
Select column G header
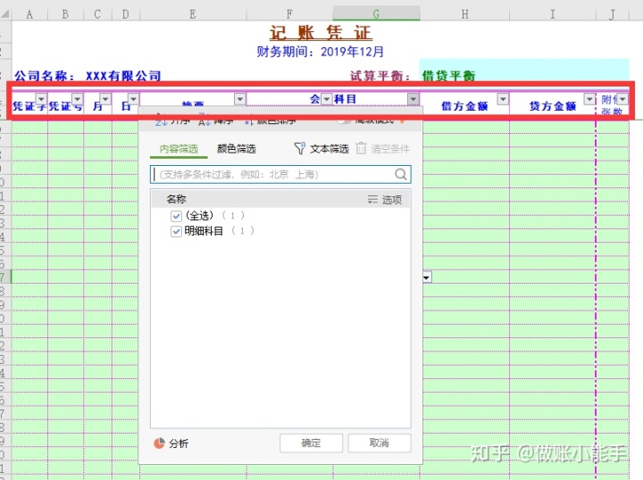coord(376,14)
